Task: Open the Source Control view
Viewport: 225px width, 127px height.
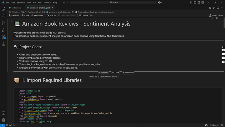Action: (x=3, y=23)
